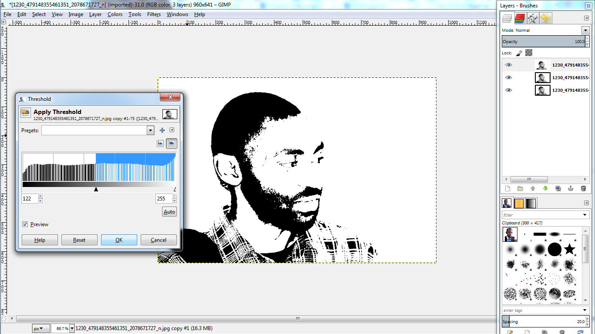Duplicate the layer icon

(558, 188)
